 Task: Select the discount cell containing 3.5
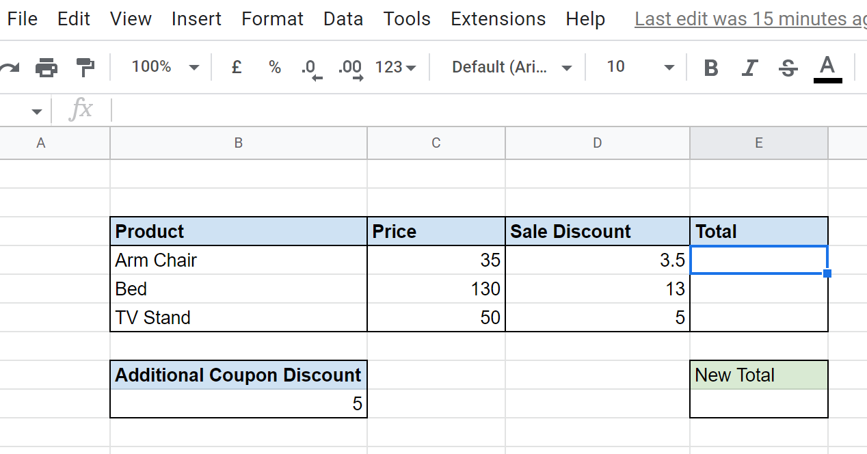[598, 260]
